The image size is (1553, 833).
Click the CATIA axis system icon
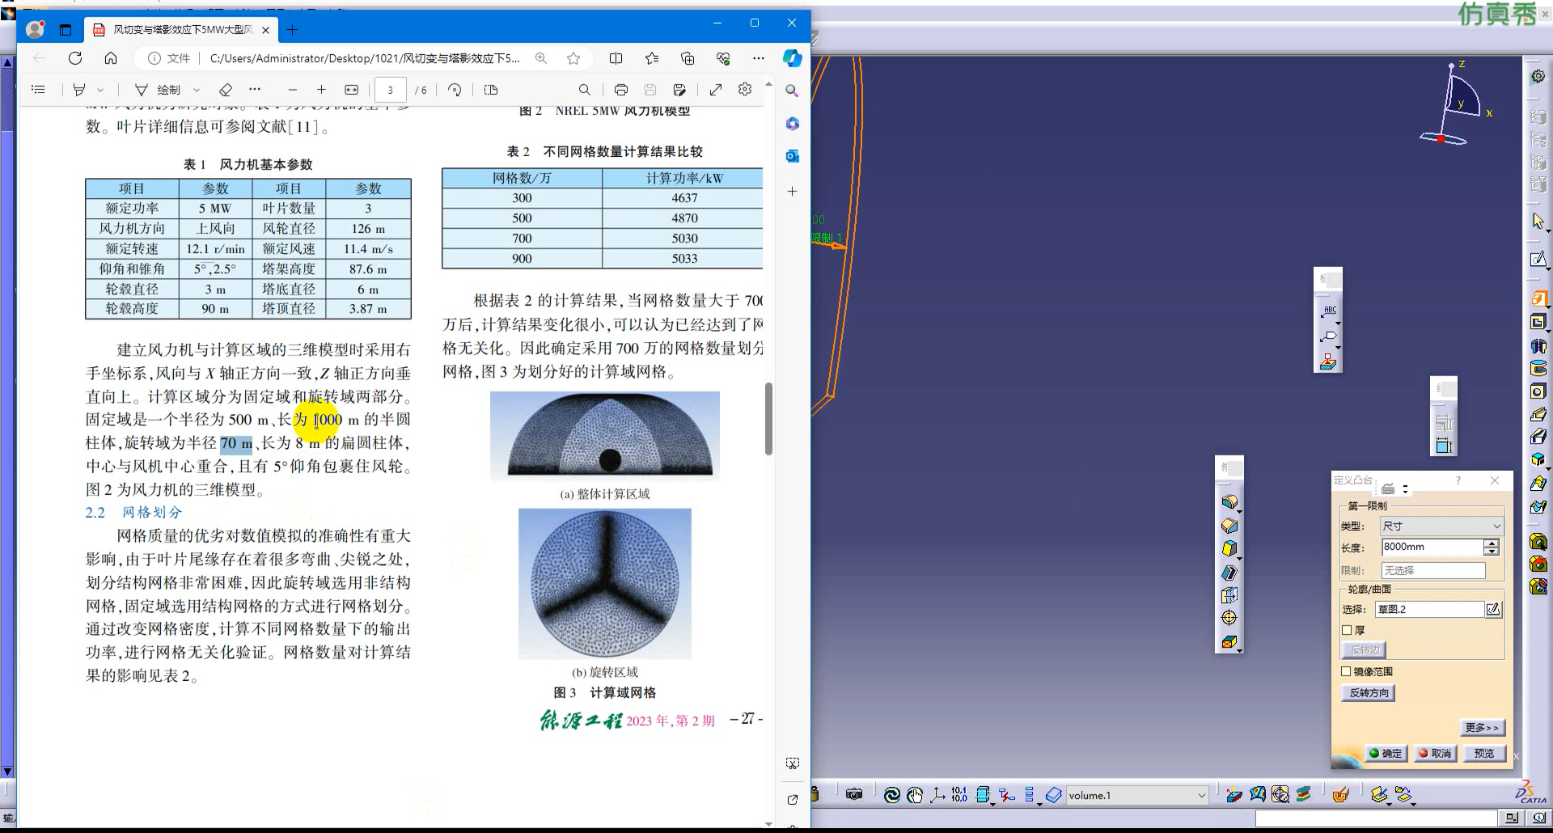pos(937,795)
